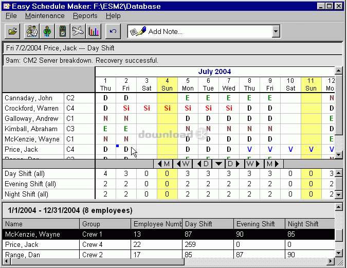This screenshot has width=347, height=268.
Task: Click the Day Shift total 4 for Jul 1
Action: (x=105, y=173)
